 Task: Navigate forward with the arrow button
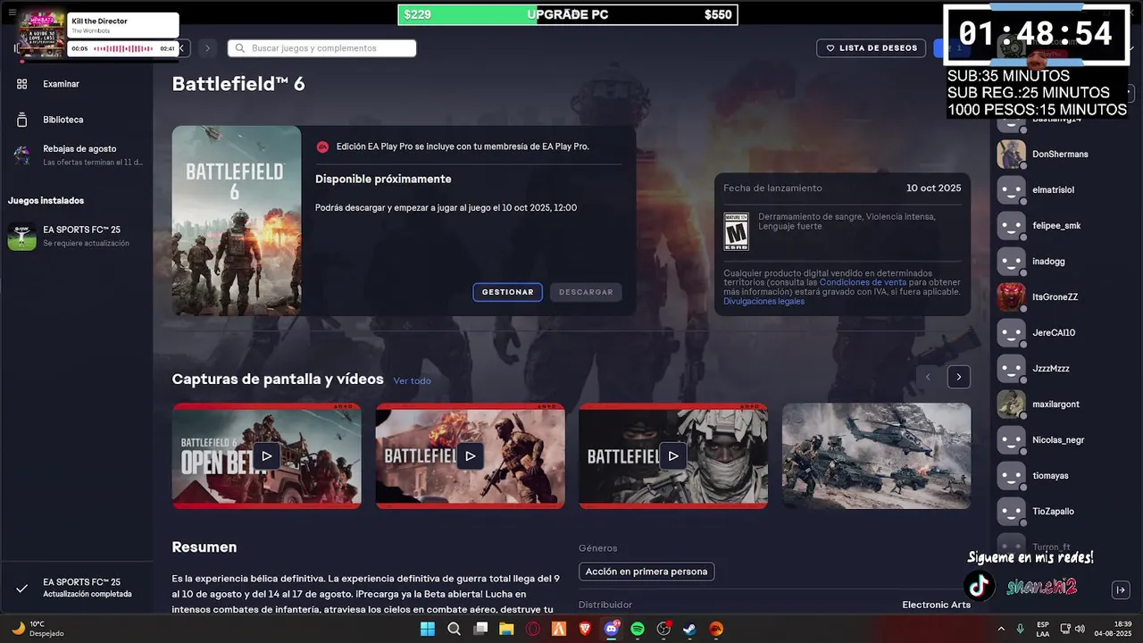tap(207, 48)
